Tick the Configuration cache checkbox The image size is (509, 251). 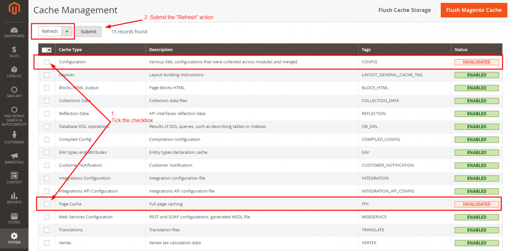click(x=47, y=62)
